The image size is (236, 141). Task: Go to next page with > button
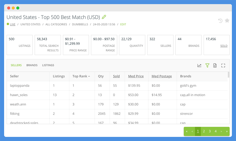point(221,131)
